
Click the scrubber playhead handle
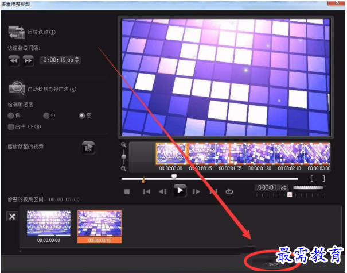174,176
